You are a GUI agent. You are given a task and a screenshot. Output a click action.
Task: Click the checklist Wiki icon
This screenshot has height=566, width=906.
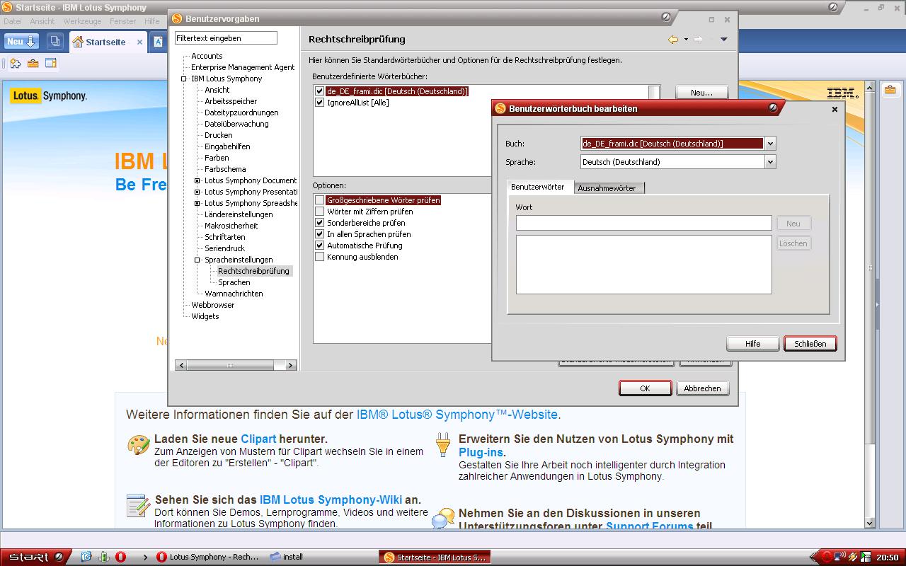(138, 506)
